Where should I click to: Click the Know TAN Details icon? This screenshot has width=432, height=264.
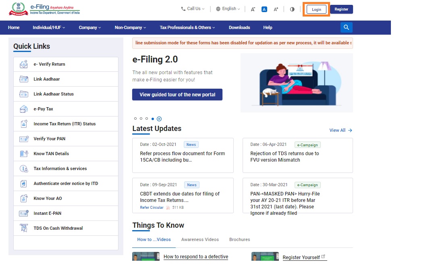(x=24, y=154)
